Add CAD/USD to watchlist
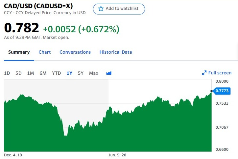The image size is (238, 159). pos(119,9)
